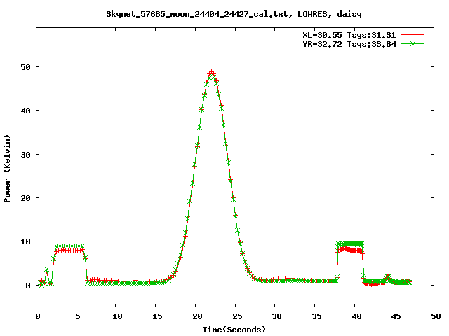Click the y-axis tick label 30
This screenshot has width=449, height=336.
coord(25,155)
